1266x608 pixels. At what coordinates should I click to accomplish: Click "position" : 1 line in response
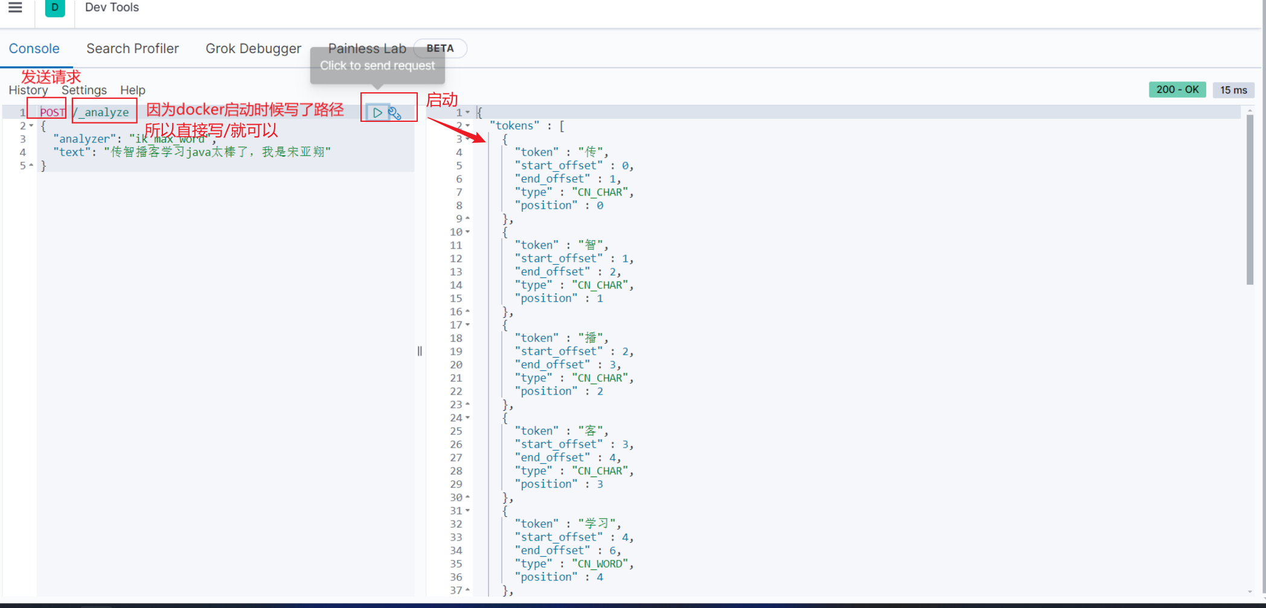(x=559, y=299)
